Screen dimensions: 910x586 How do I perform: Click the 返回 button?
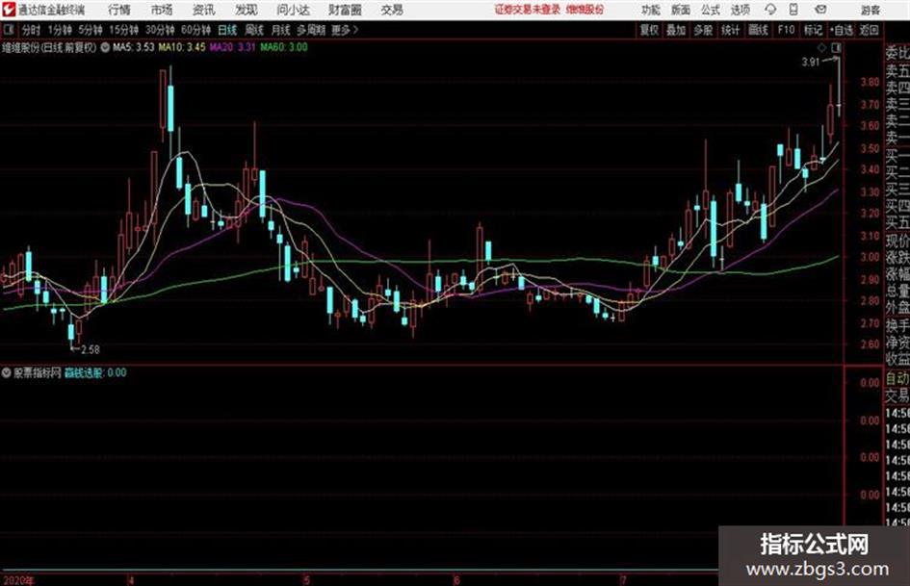coord(869,30)
